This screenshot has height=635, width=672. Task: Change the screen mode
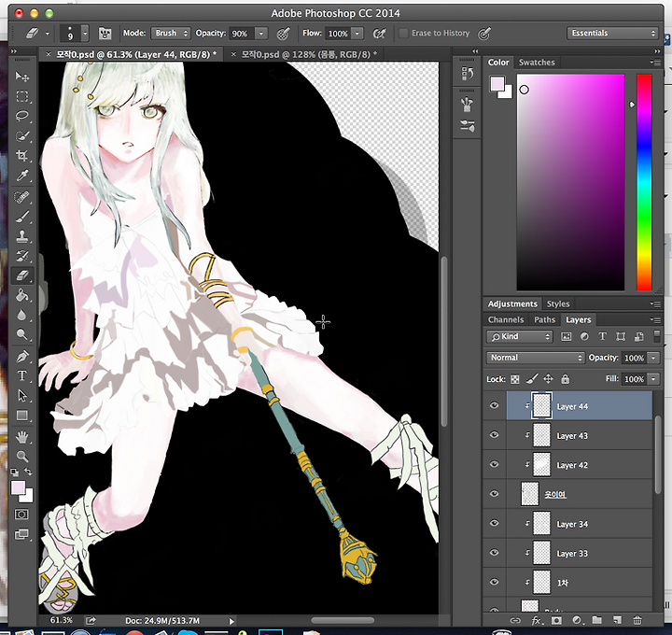coord(21,534)
